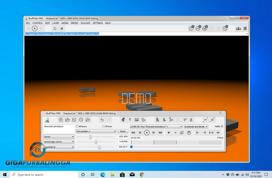Enable the All layers checkbox

coord(77,126)
